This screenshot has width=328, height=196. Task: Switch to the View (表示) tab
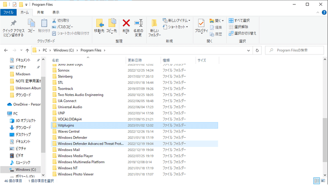(56, 12)
